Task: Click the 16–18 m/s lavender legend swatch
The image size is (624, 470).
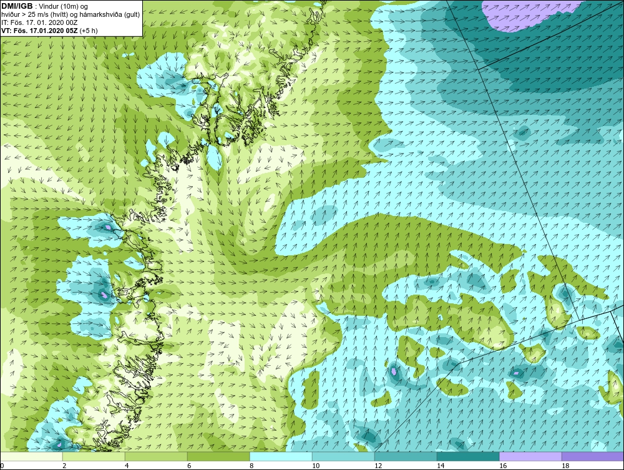Action: click(x=530, y=456)
